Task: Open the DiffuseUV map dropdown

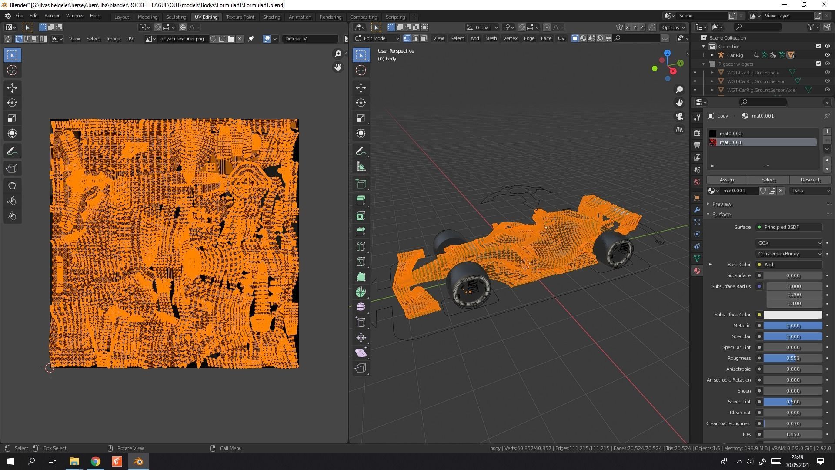Action: point(310,39)
